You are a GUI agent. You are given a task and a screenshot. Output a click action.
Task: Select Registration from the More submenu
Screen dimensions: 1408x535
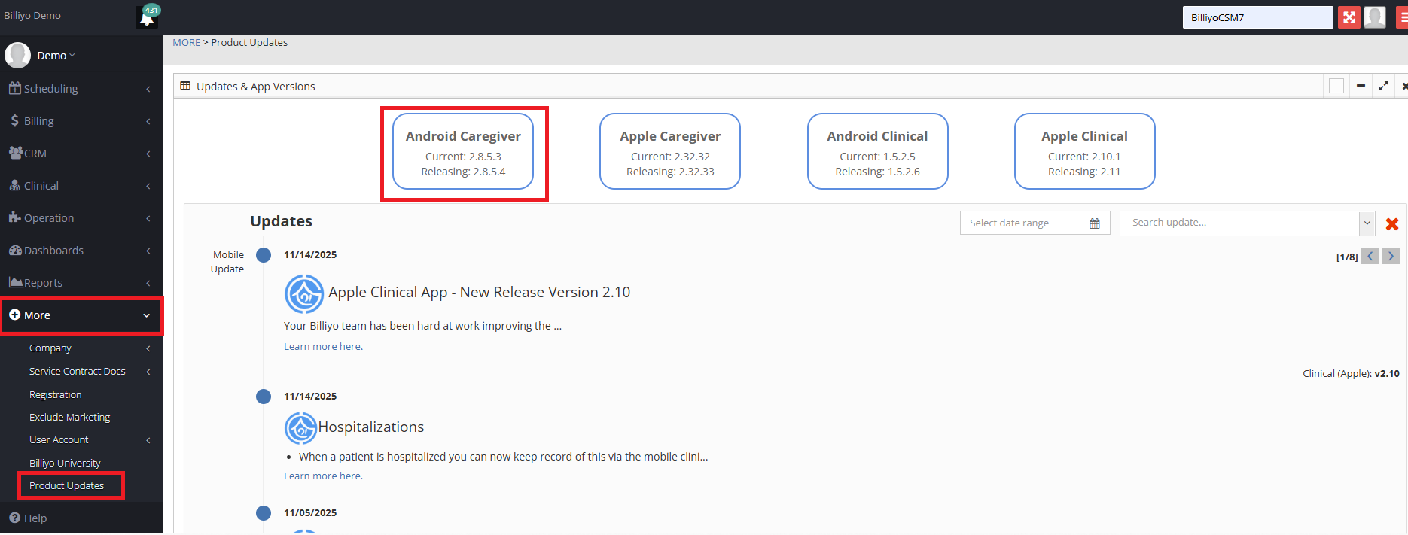coord(55,395)
